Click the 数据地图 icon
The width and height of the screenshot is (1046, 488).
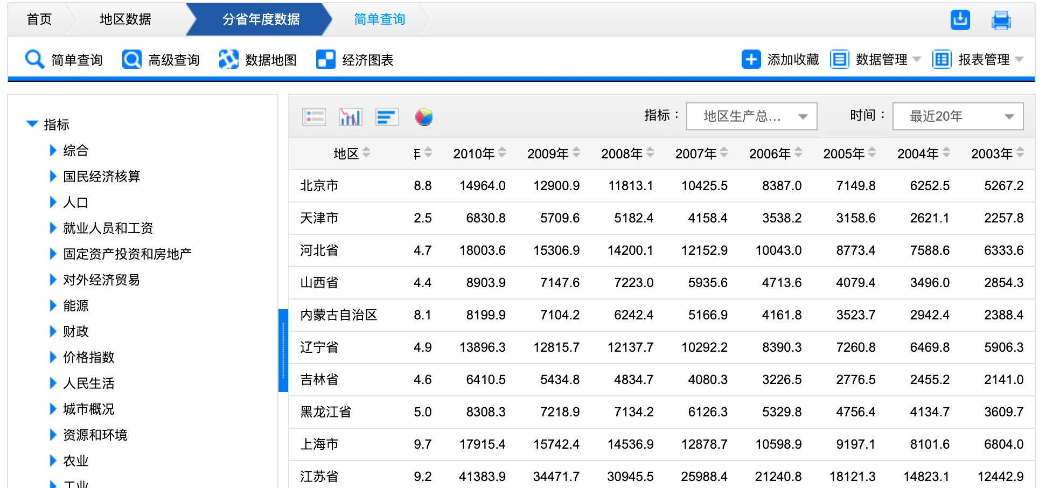(x=228, y=59)
